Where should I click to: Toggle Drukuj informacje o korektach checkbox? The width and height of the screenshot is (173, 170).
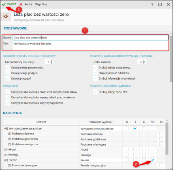(x=95, y=79)
